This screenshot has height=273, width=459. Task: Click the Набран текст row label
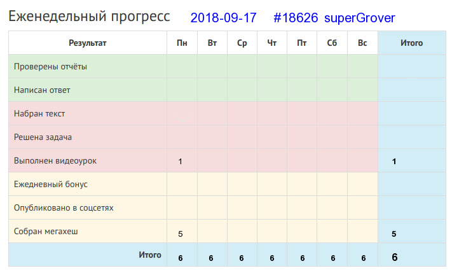pyautogui.click(x=39, y=114)
